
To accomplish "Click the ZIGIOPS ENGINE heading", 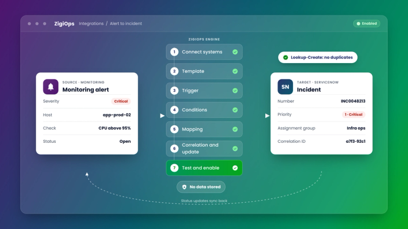I will 204,40.
